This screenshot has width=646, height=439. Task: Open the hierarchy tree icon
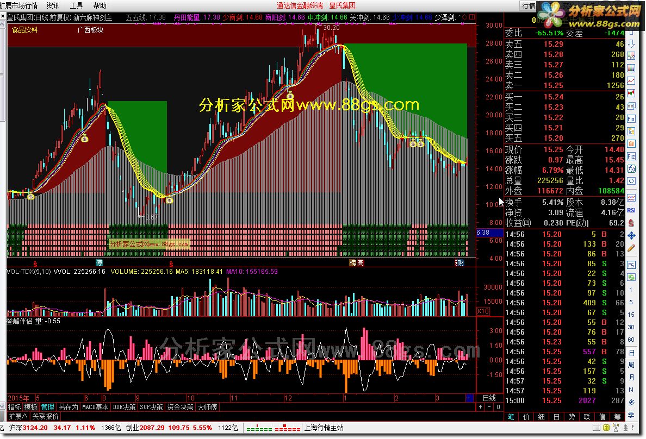coord(631,131)
